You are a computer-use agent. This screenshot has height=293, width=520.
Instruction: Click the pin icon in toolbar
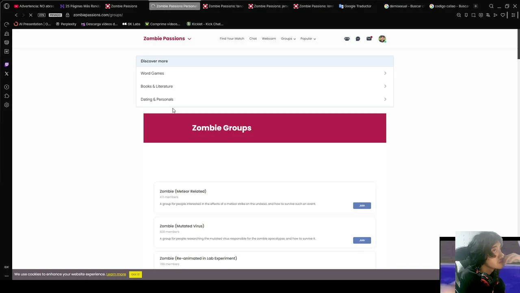466,15
